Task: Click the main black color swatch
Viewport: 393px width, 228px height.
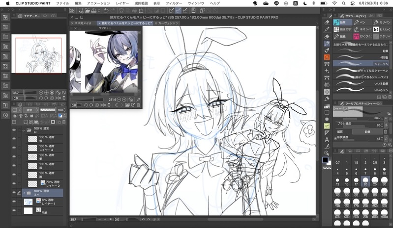Action: 325,160
